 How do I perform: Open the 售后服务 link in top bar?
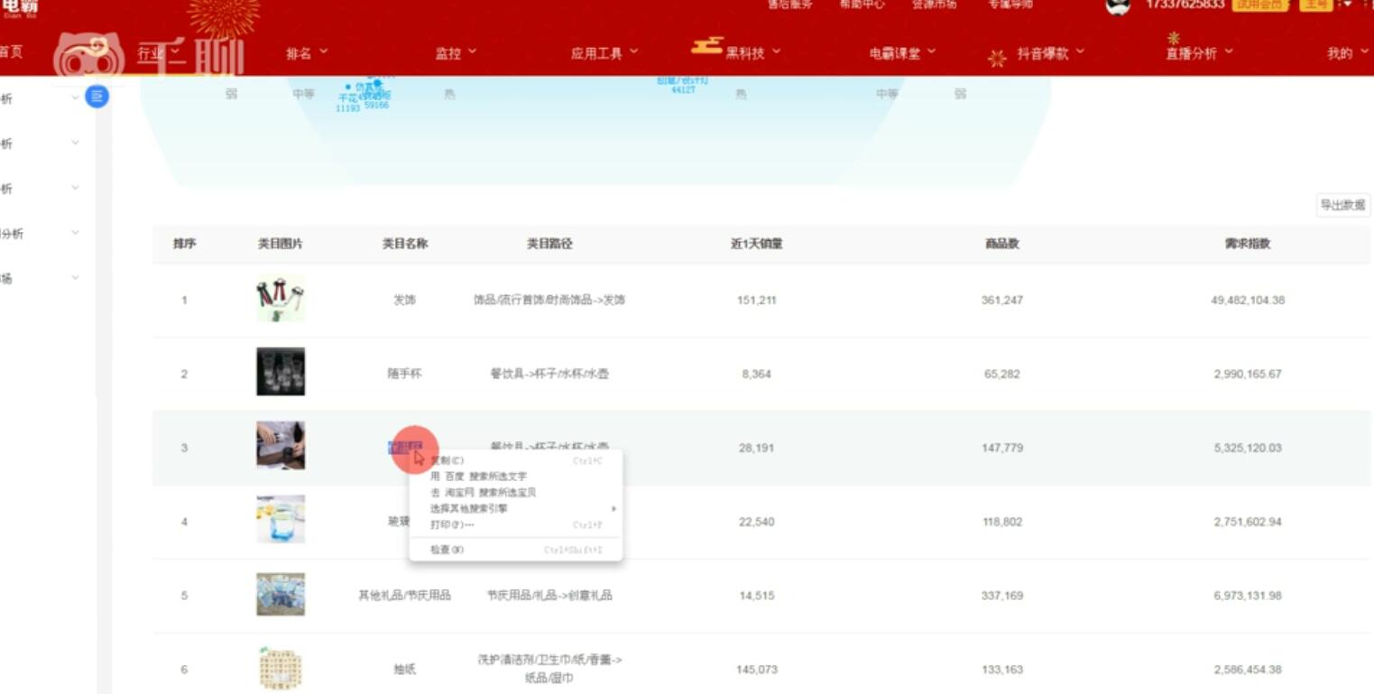click(x=789, y=5)
